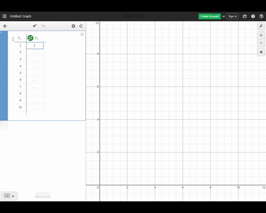Select x1 cell with value 3
Image resolution: width=266 pixels, height=213 pixels.
(x=20, y=59)
